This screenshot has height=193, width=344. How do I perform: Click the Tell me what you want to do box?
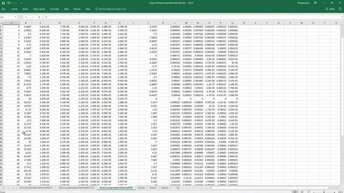[x=111, y=9]
